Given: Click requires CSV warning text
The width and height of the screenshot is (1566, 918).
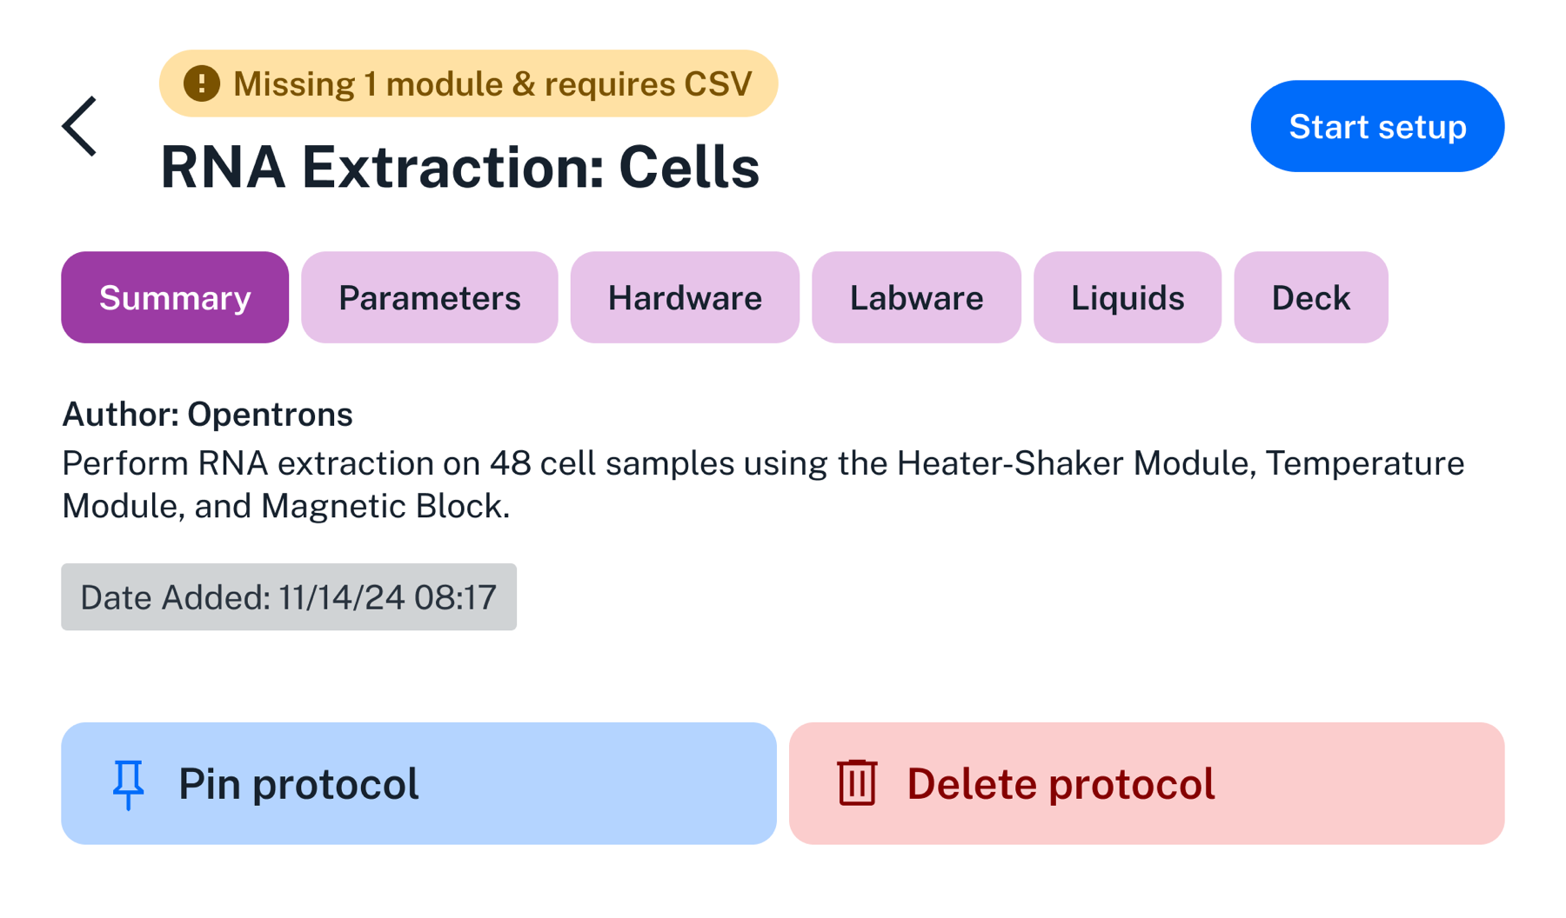Looking at the screenshot, I should (652, 83).
